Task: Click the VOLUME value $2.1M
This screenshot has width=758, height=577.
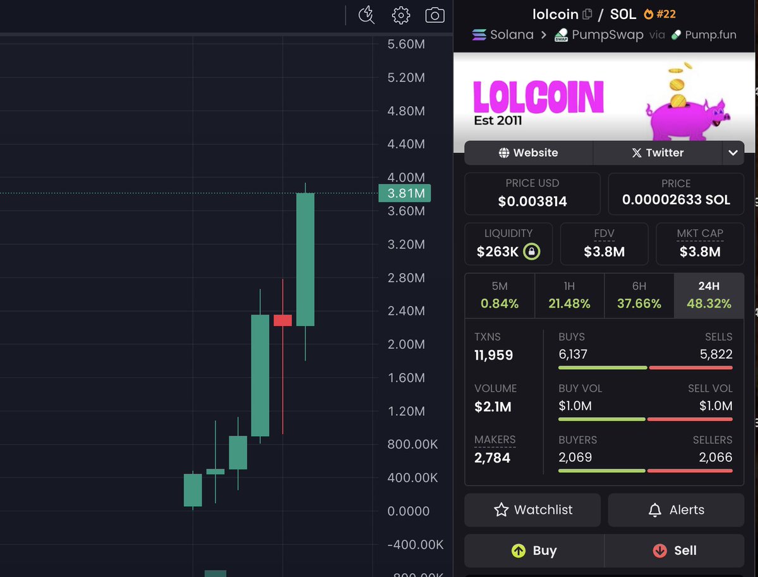Action: [x=493, y=407]
